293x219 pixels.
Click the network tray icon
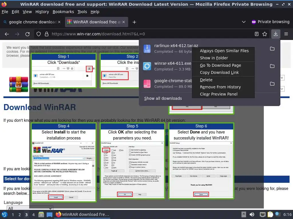[262, 214]
